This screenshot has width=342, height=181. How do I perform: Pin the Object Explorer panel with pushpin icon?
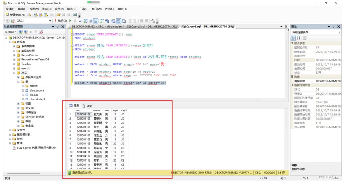tap(58, 26)
